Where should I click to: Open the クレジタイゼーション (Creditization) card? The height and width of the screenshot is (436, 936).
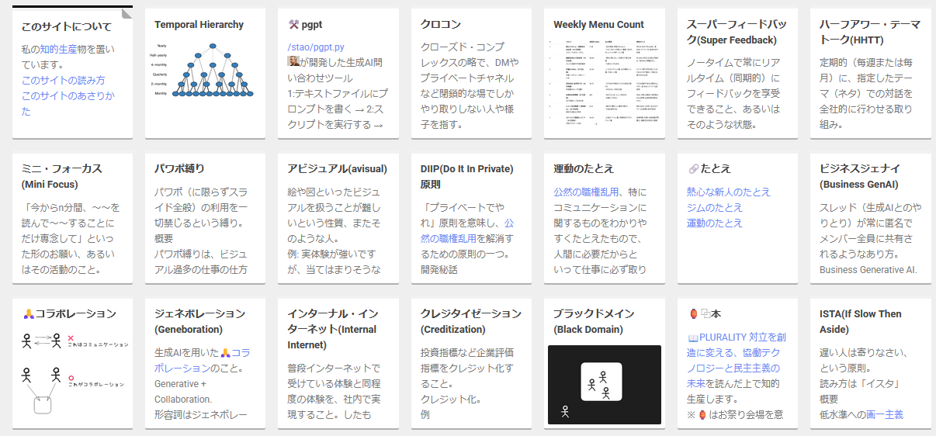(x=471, y=364)
